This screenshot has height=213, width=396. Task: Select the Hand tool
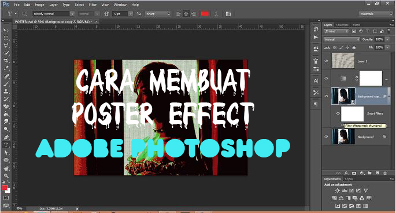(6, 168)
